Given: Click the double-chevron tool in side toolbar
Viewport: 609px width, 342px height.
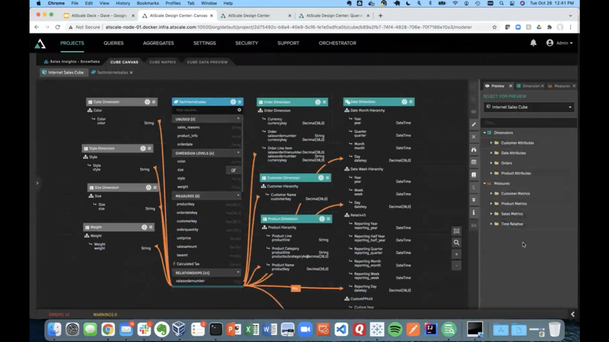Looking at the screenshot, I should [x=474, y=200].
